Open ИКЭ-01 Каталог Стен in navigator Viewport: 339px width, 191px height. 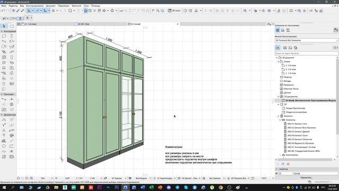coord(297,124)
